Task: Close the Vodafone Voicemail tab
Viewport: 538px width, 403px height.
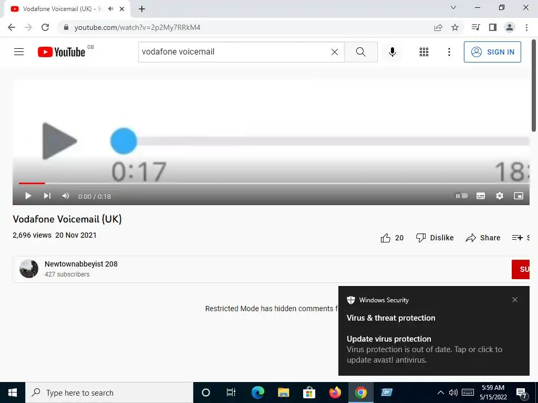Action: [122, 9]
